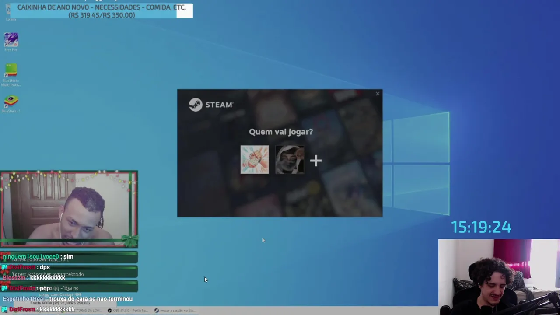Click the 15:19:24 timer overlay
The image size is (560, 315).
coord(481,227)
